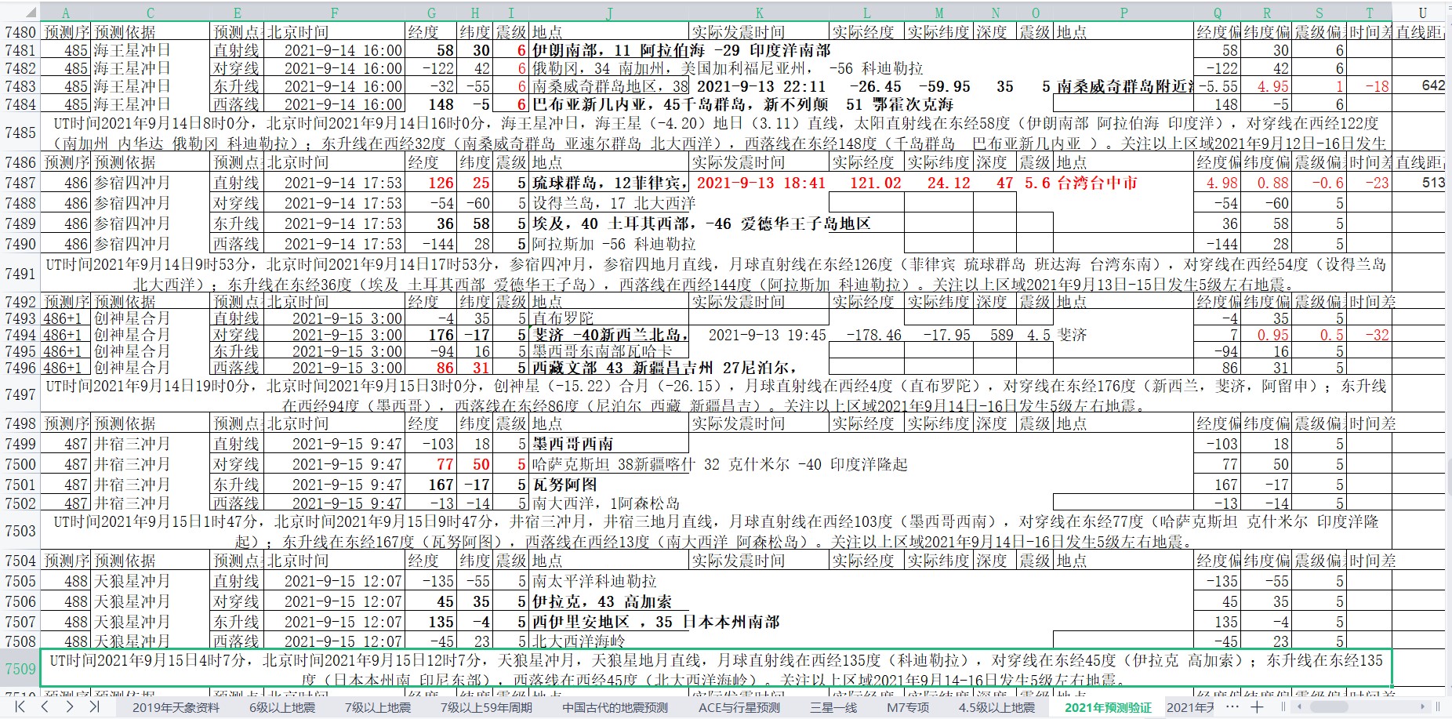Click the 海王星冲日 cell in row 7481
This screenshot has width=1452, height=719.
coord(151,50)
